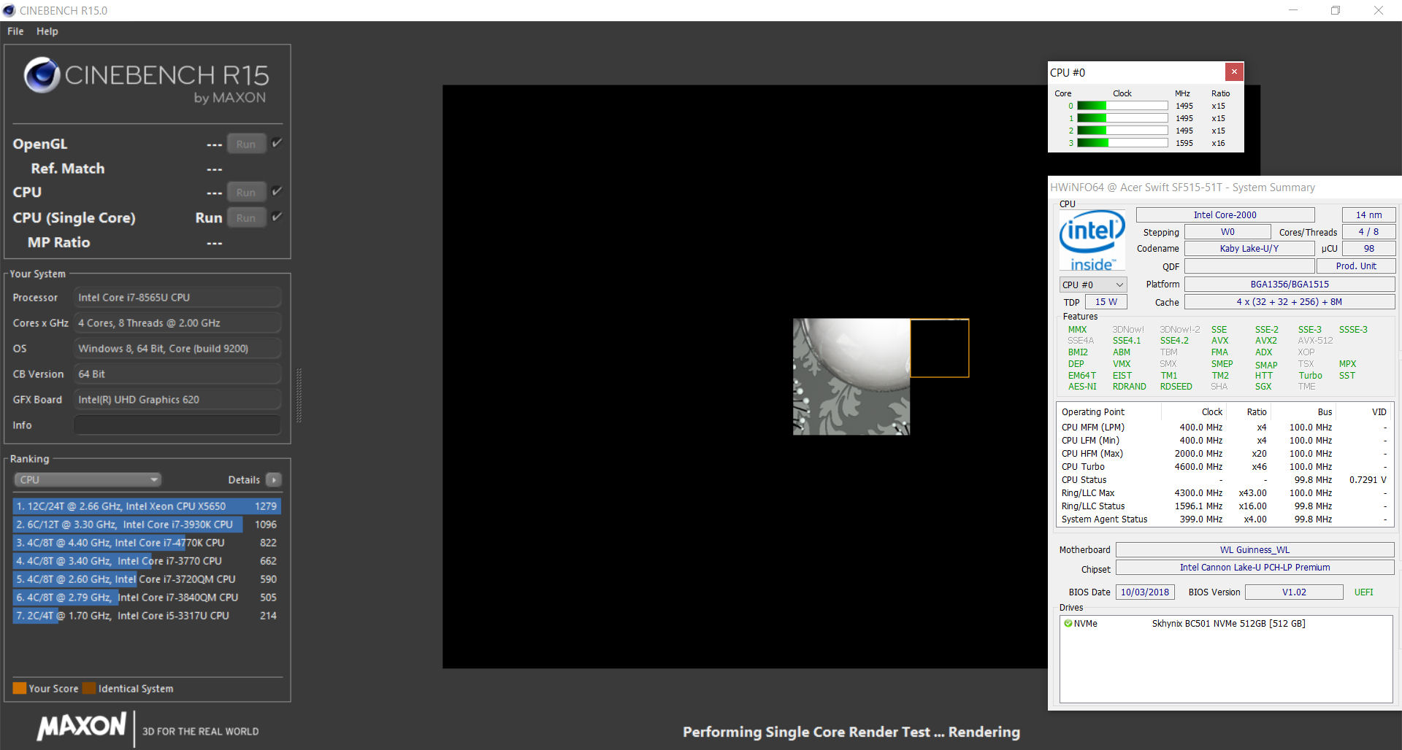This screenshot has height=750, width=1402.
Task: Select the Core i7-3840QM ranking entry
Action: [x=147, y=598]
